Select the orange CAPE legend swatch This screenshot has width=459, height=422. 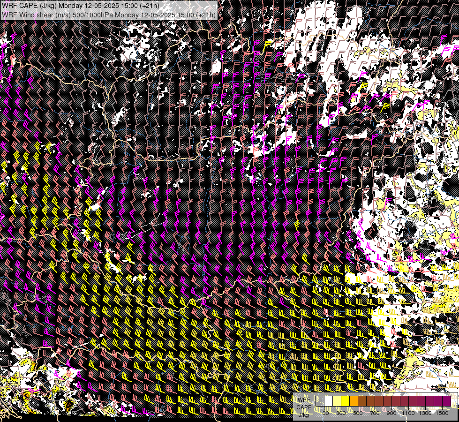(354, 401)
